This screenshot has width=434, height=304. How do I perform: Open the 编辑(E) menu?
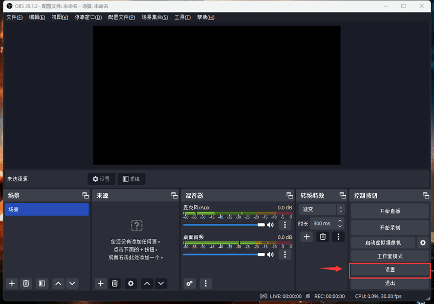(37, 18)
